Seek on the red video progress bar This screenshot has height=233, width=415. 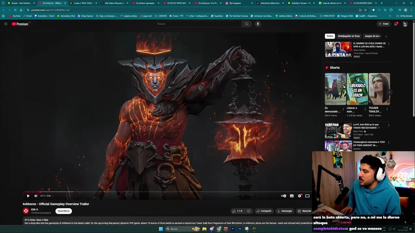click(x=167, y=192)
